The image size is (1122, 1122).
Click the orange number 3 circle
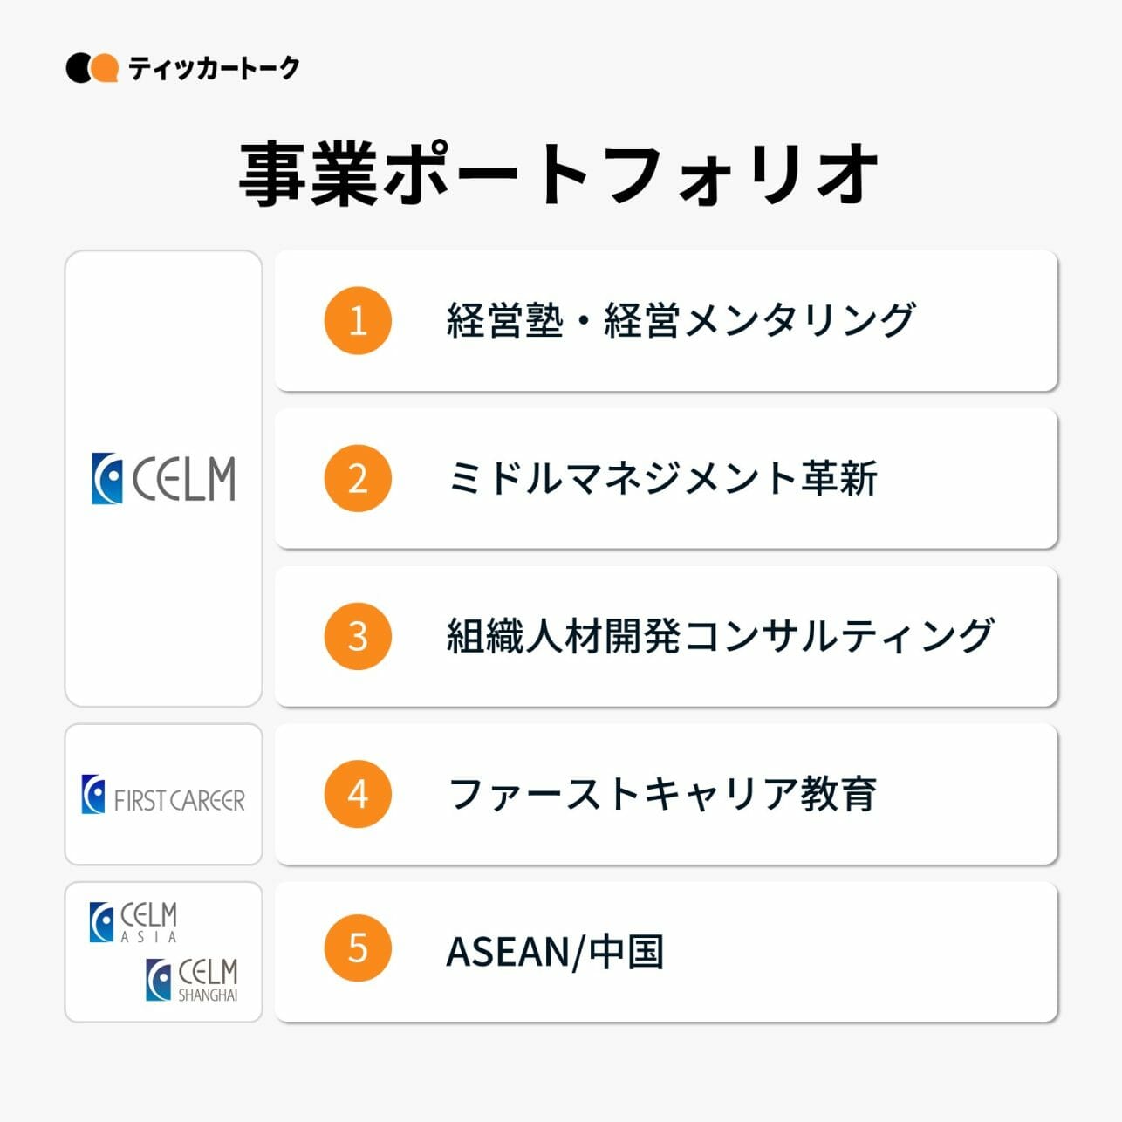(x=358, y=636)
